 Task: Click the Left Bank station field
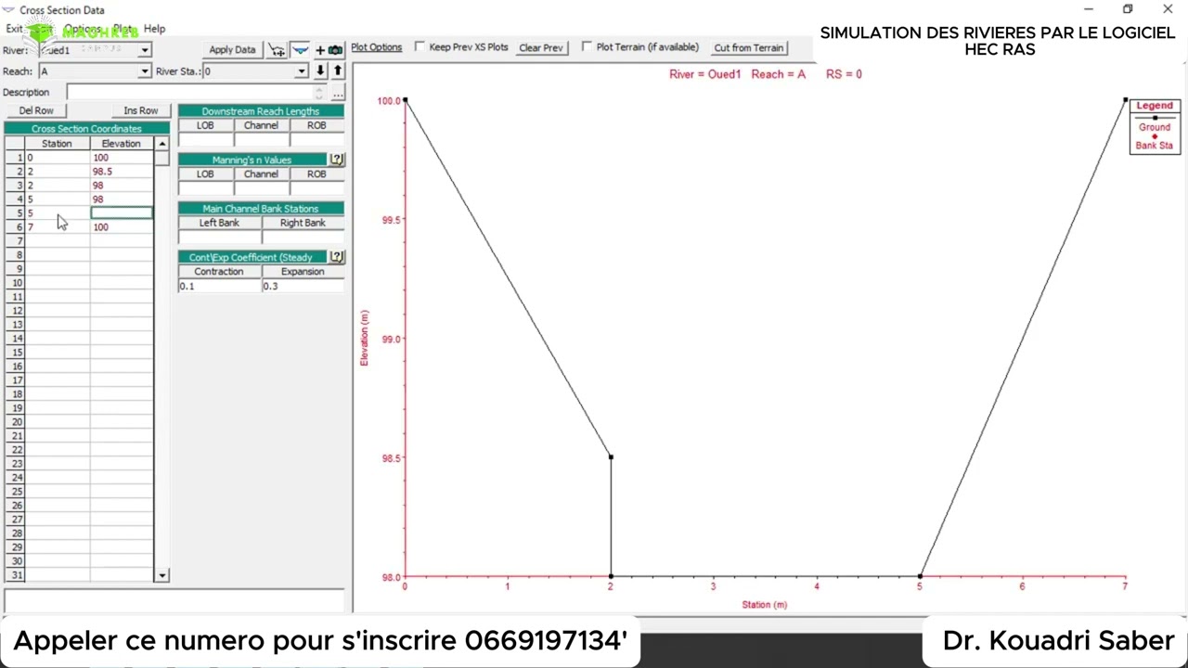pos(219,238)
